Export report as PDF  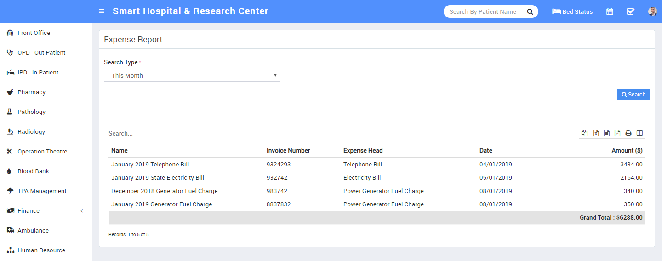tap(617, 133)
